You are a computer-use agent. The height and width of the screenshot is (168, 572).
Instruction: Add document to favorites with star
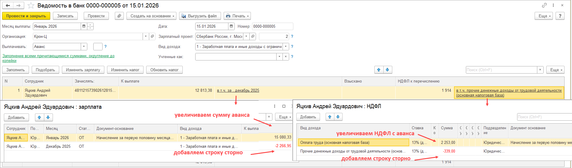[31, 5]
